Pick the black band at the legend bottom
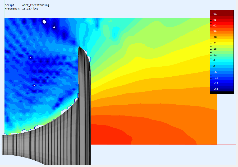Screen dimensions: 238x167 (222, 93)
